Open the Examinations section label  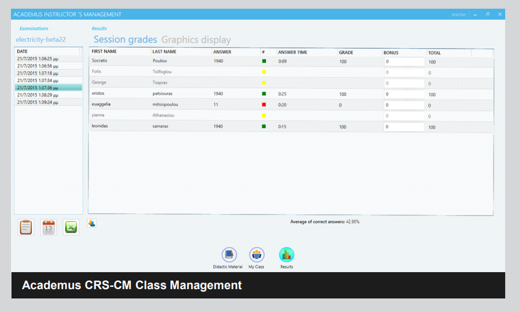coord(34,29)
